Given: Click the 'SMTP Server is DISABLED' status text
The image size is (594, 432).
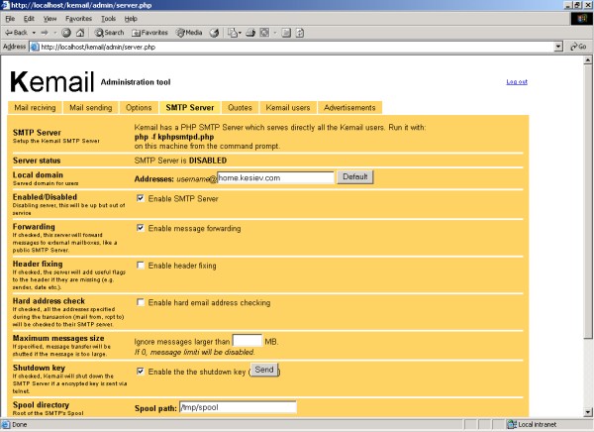Looking at the screenshot, I should (180, 161).
